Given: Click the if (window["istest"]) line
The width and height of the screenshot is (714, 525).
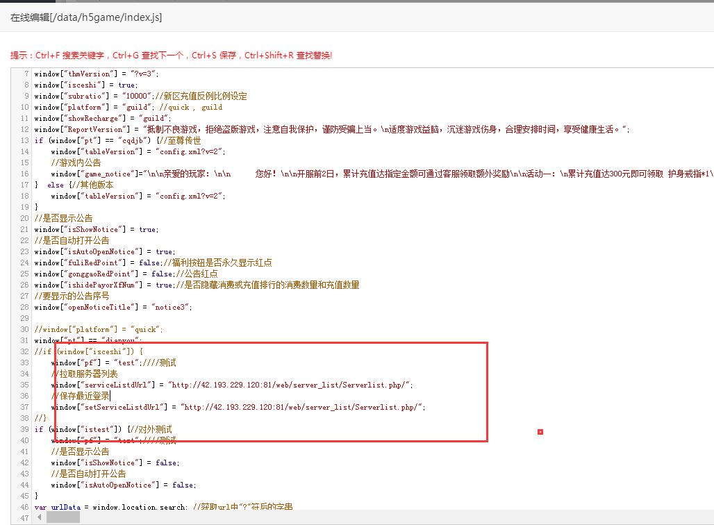Looking at the screenshot, I should 103,429.
